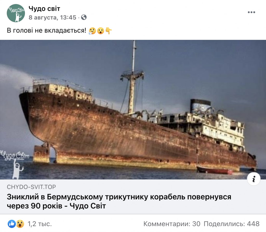The height and width of the screenshot is (232, 266).
Task: View the Комментарии: 30 comments
Action: click(172, 224)
